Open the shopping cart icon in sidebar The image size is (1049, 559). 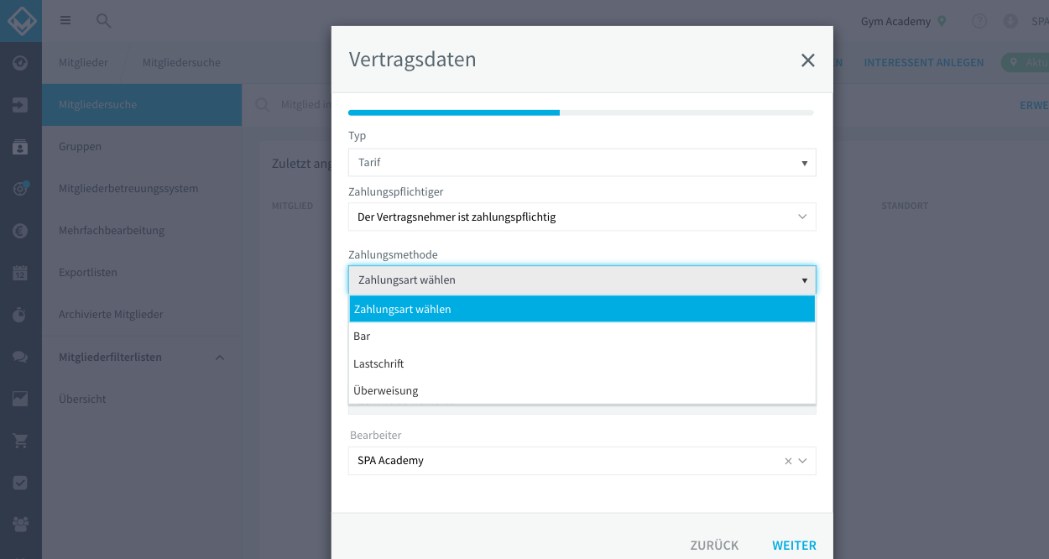20,441
